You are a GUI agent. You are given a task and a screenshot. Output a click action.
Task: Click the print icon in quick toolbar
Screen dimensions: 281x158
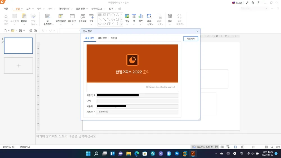click(31, 30)
